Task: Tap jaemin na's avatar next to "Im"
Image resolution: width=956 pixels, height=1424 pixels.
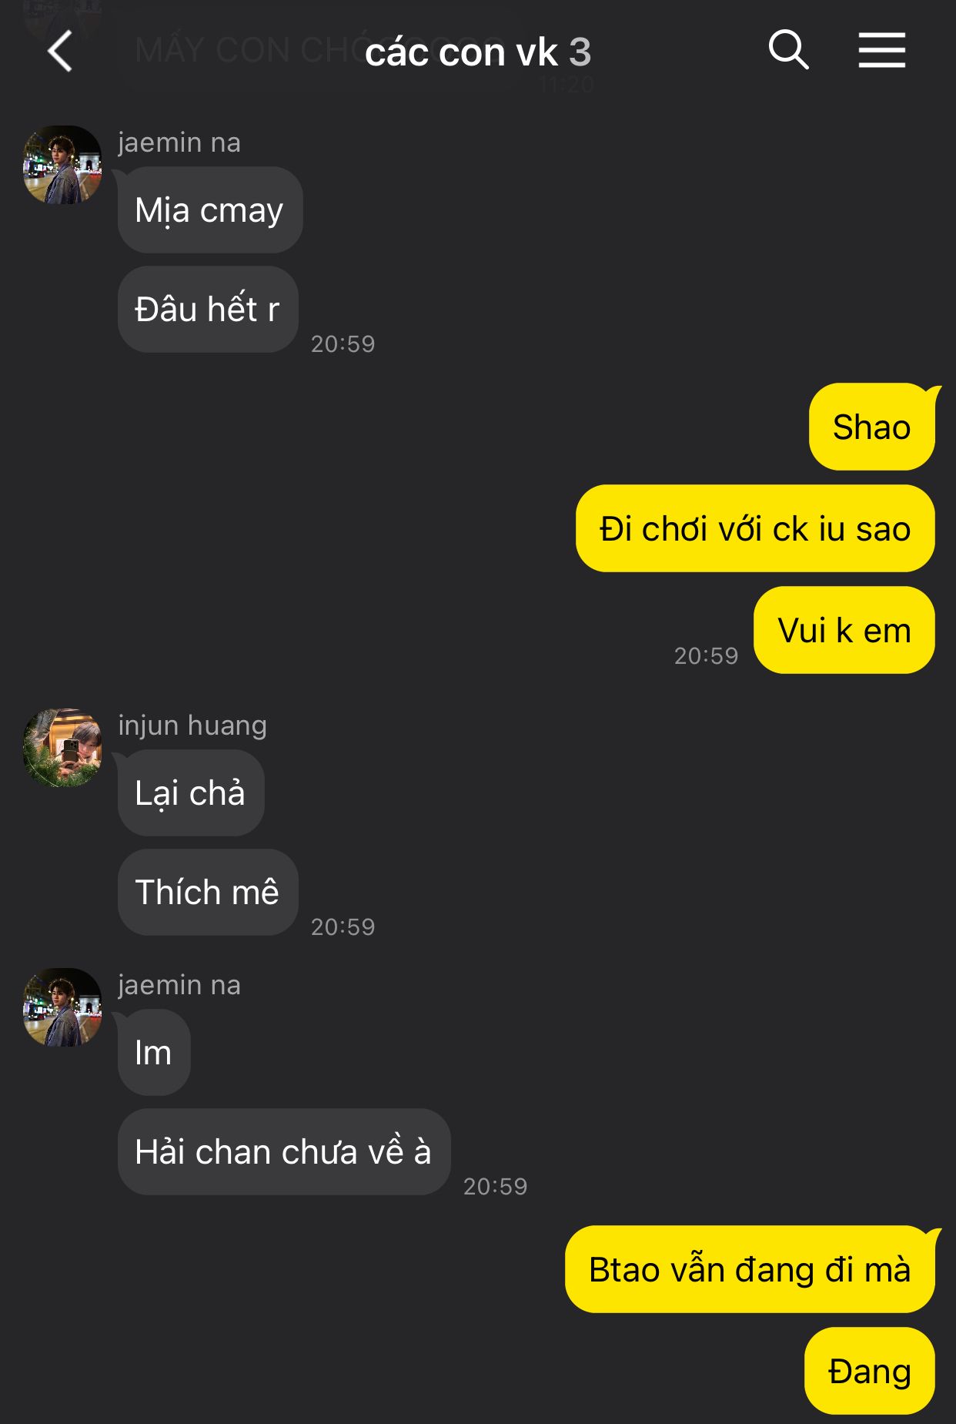Action: pyautogui.click(x=62, y=1007)
